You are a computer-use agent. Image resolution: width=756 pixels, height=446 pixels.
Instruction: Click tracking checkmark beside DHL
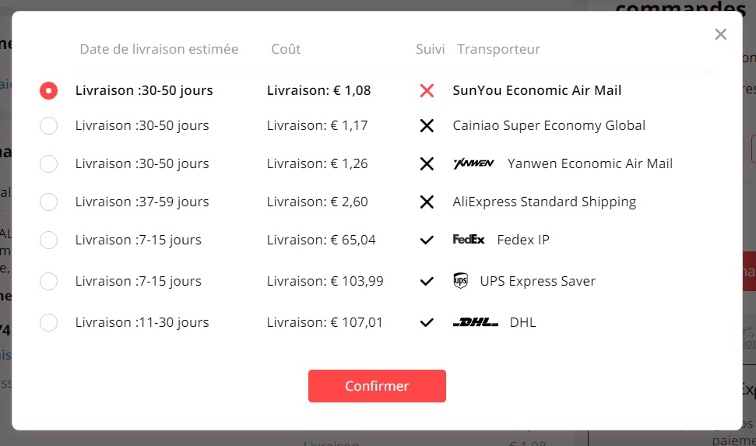coord(427,322)
